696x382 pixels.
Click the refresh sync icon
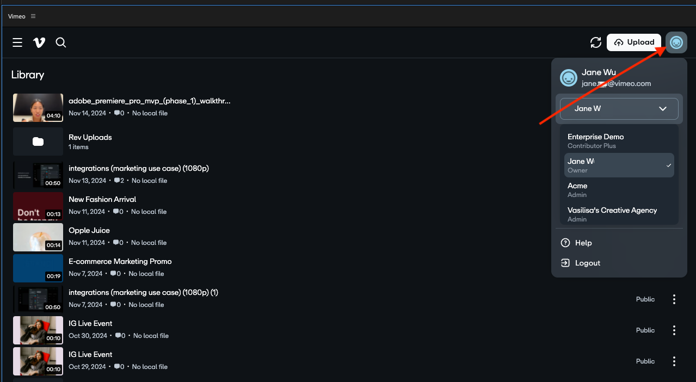[x=596, y=42]
